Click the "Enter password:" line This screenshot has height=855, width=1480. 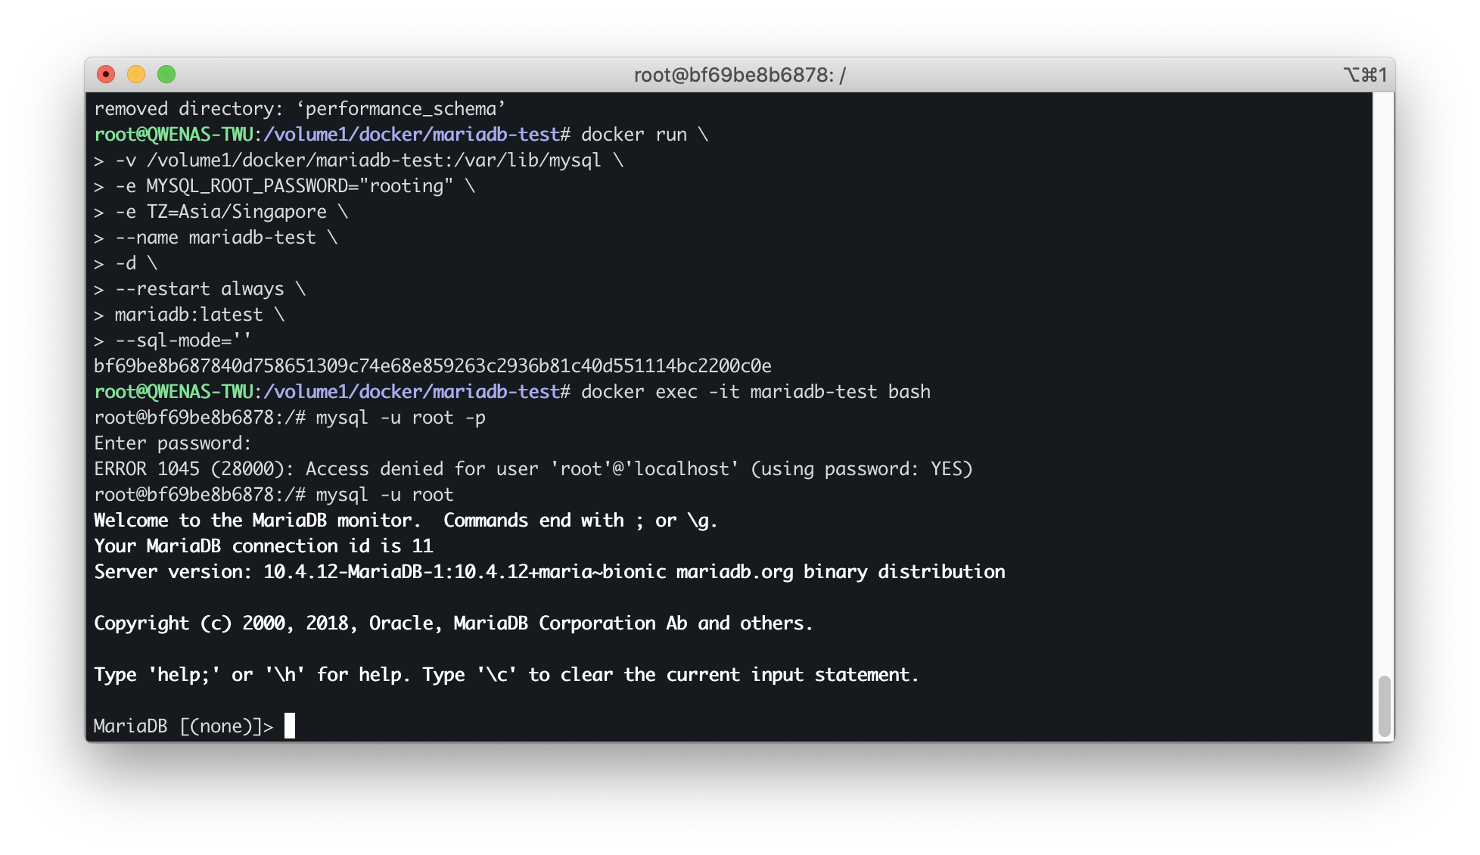coord(173,443)
